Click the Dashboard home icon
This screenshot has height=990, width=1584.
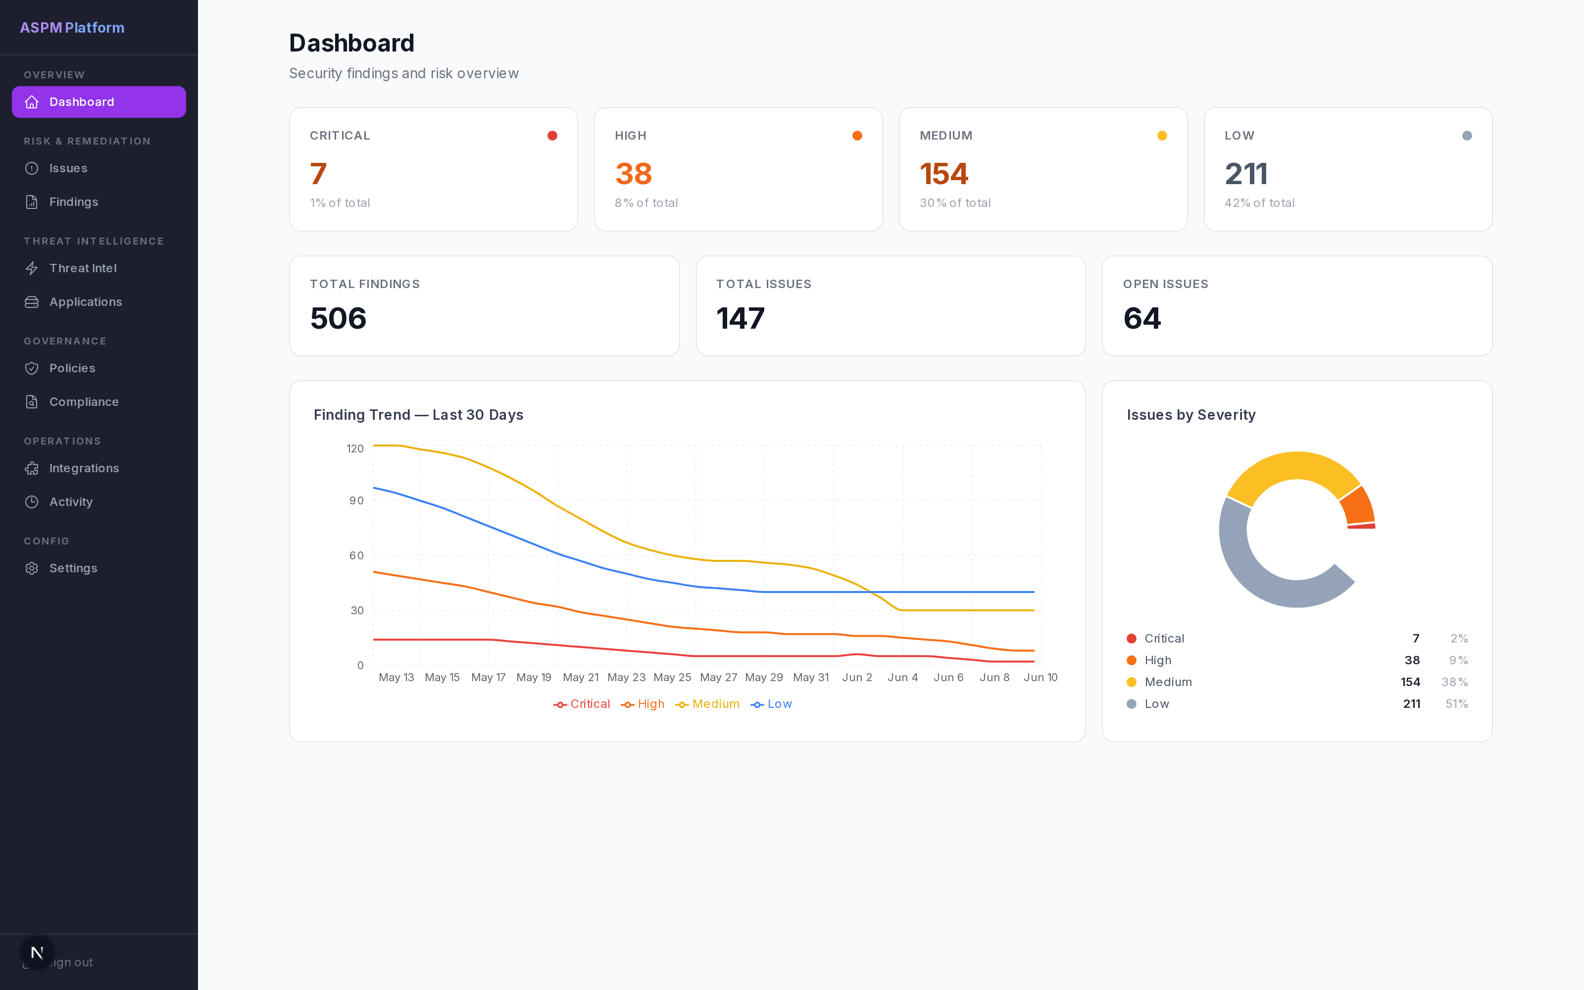(31, 102)
